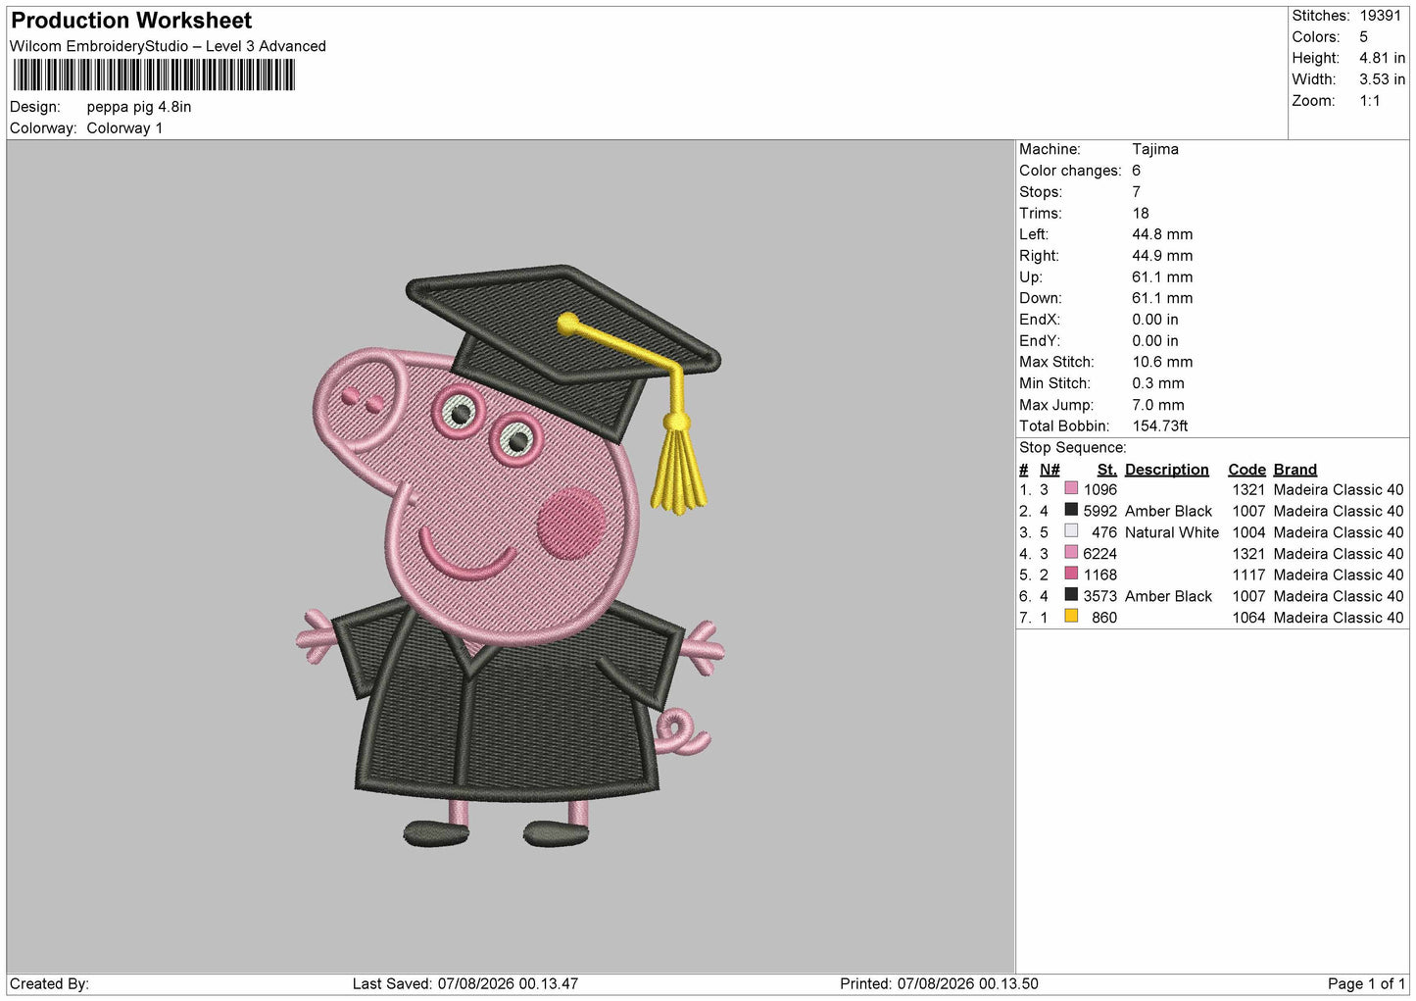
Task: Click 'Wilcom EmbroideryStudio – Level 3 Advanced' text
Action: tap(168, 46)
